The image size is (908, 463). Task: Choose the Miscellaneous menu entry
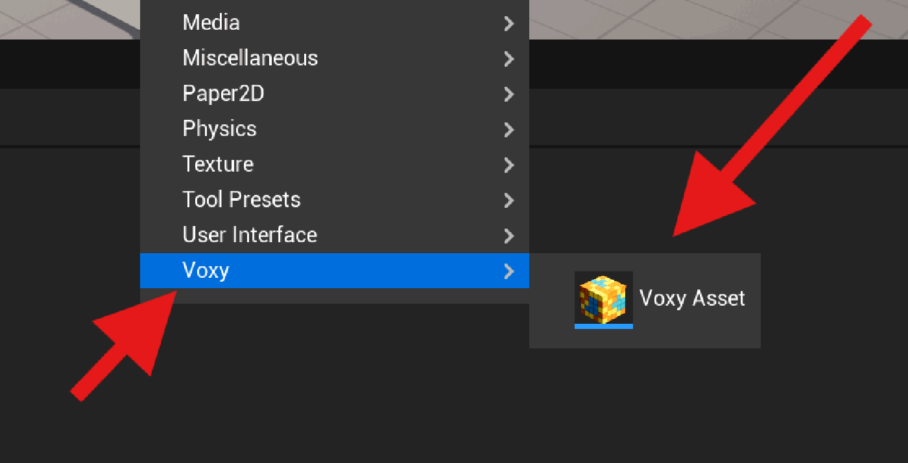click(250, 58)
